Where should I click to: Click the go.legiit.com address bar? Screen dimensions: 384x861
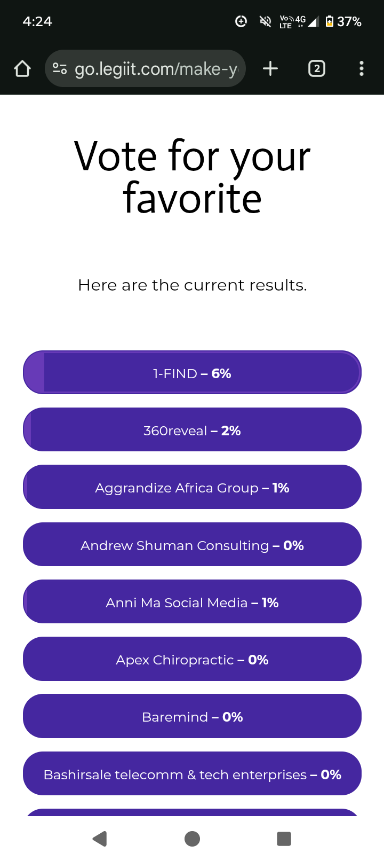(156, 69)
